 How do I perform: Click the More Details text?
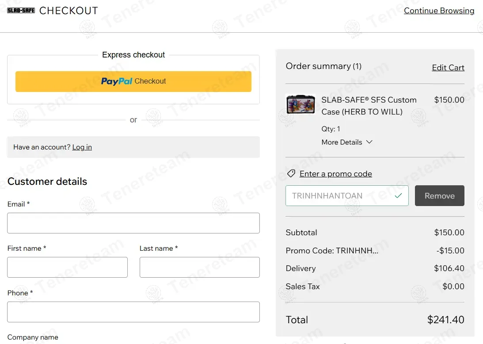pyautogui.click(x=342, y=142)
